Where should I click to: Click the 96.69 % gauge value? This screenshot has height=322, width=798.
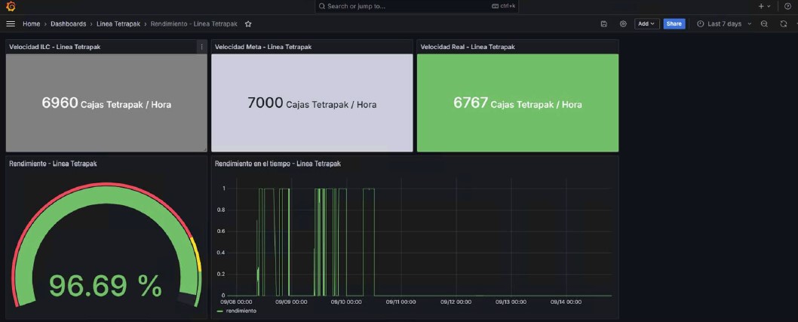click(x=106, y=285)
